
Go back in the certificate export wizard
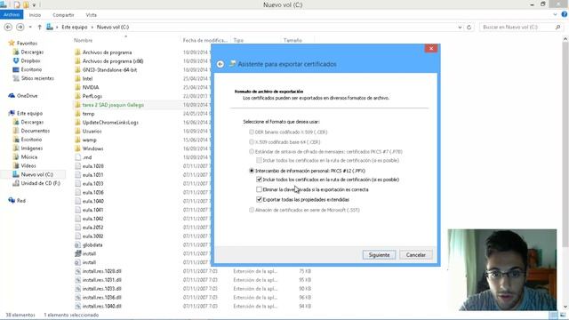(x=220, y=64)
